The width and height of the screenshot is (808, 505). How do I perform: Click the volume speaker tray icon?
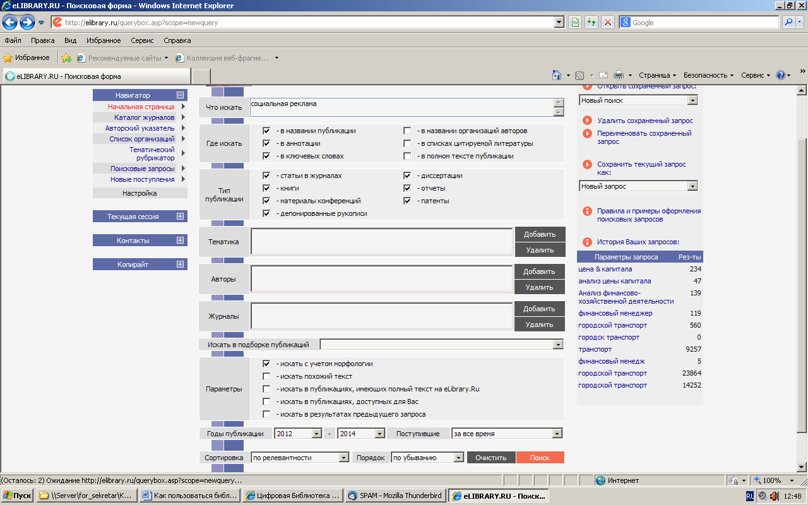click(x=774, y=496)
